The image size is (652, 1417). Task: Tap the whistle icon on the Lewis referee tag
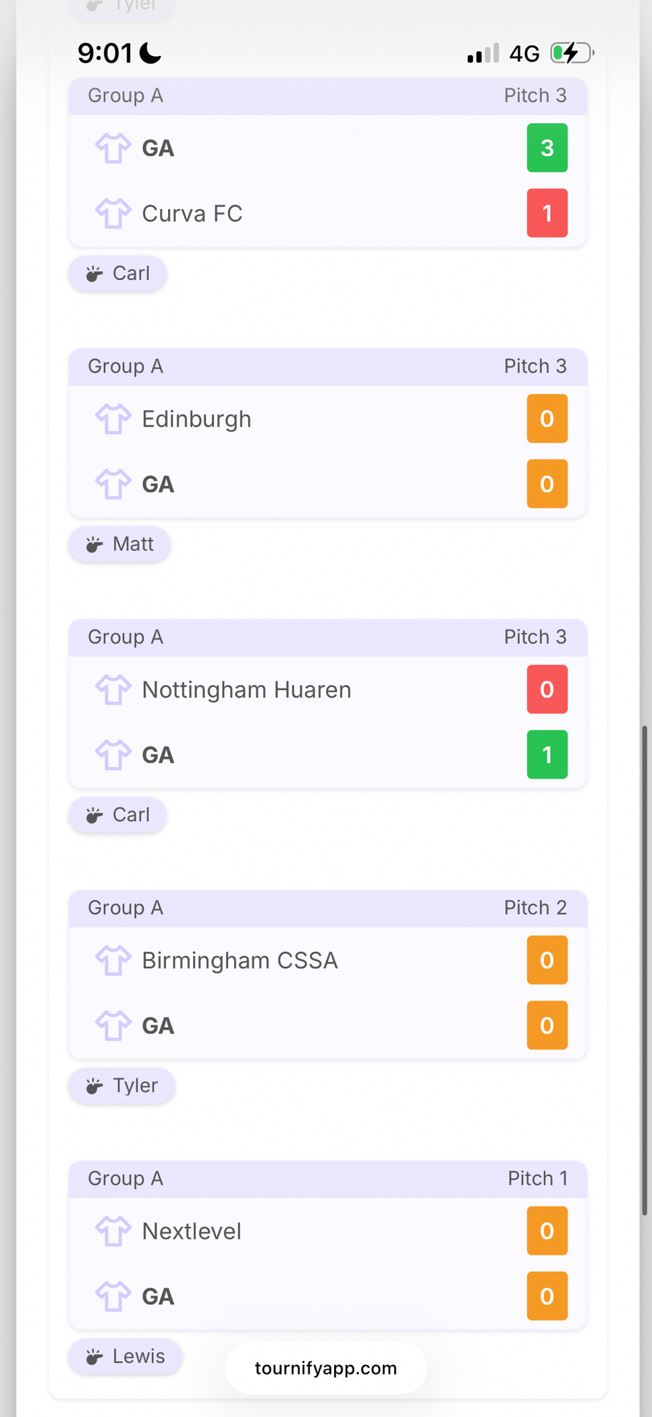coord(94,1356)
